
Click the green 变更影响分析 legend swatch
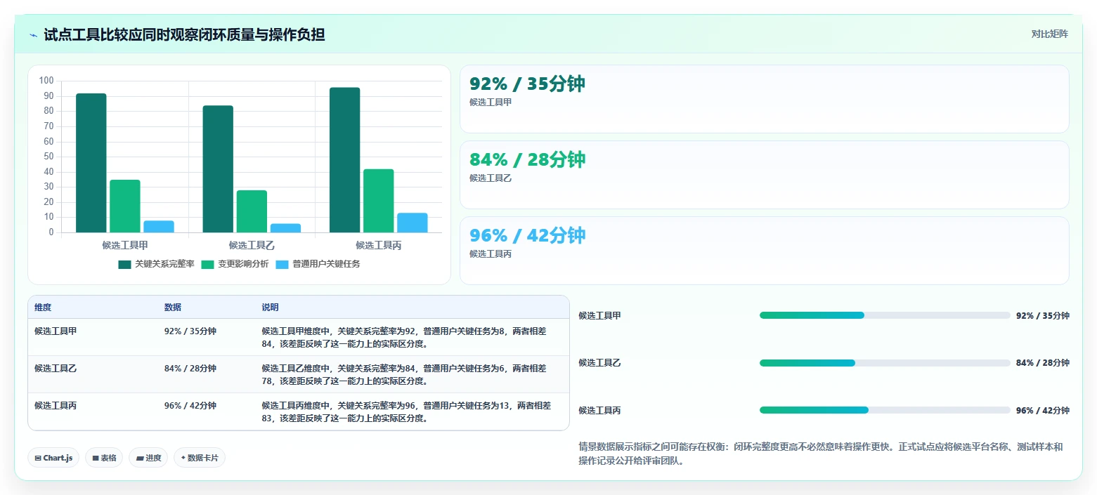[x=208, y=265]
